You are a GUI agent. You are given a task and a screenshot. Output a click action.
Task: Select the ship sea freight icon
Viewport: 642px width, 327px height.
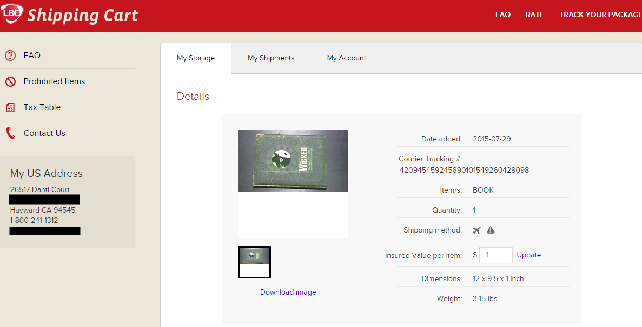point(491,229)
